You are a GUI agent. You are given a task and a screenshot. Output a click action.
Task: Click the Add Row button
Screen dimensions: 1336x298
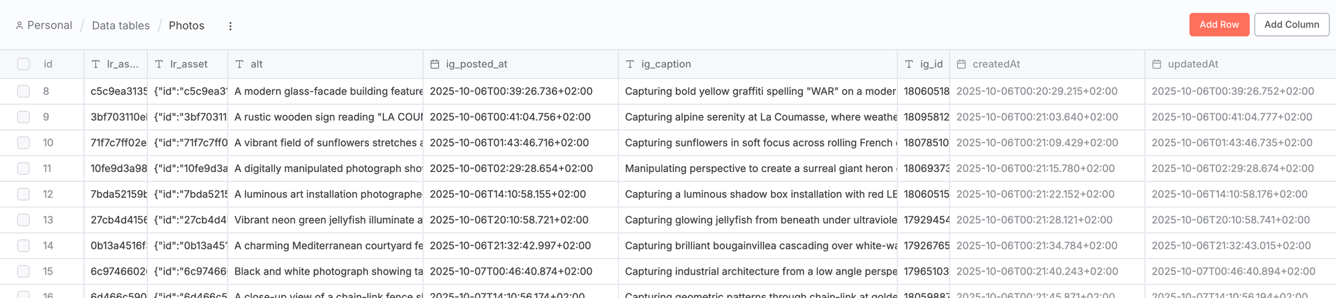pos(1218,25)
